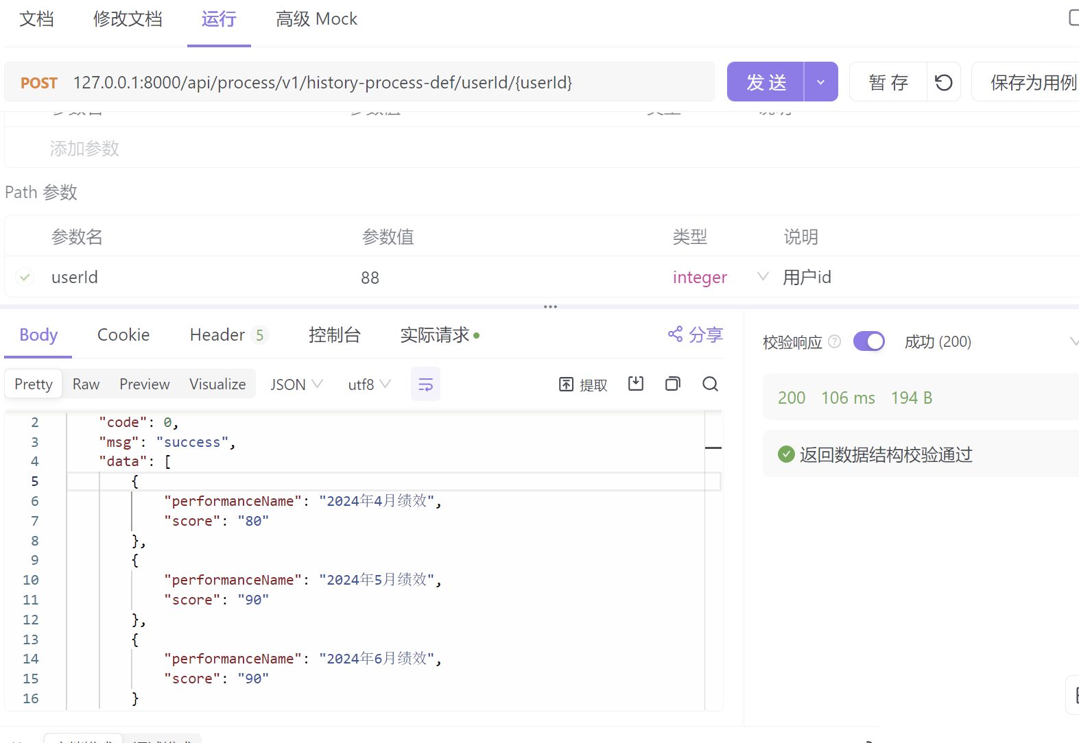
Task: Open the Body response tab
Action: [x=38, y=334]
